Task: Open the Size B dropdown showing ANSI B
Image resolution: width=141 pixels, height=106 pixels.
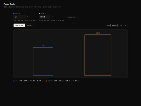Action: coord(45,17)
